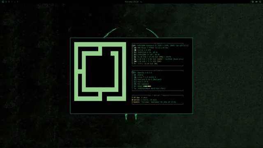This screenshot has height=148, width=263.
Task: Click the display icon beside 3840x2160 line
Action: (x=135, y=52)
